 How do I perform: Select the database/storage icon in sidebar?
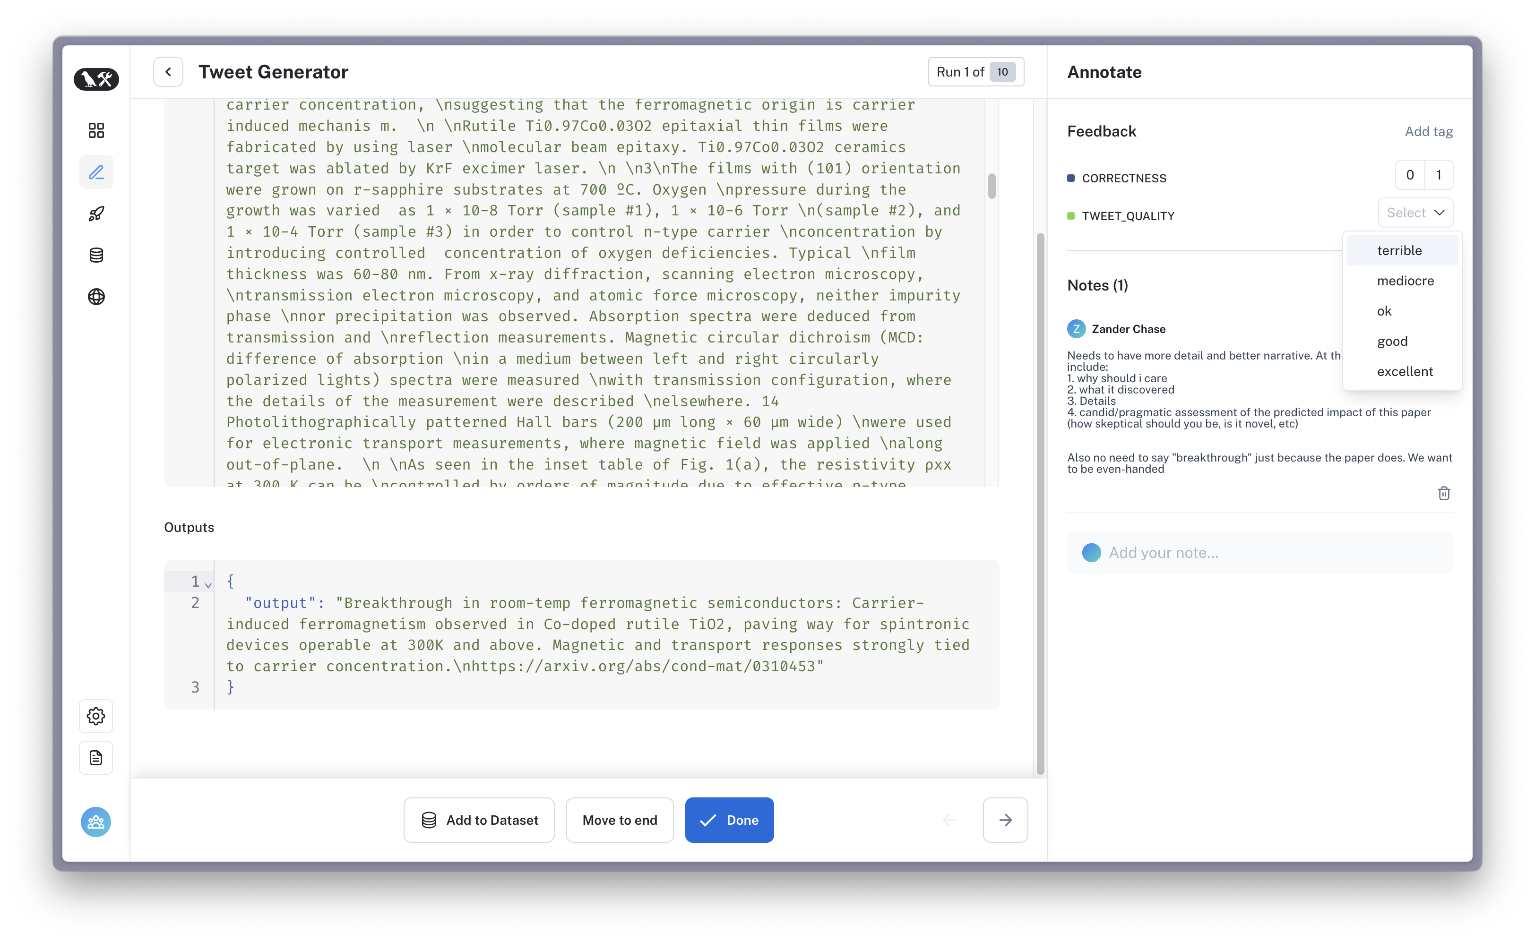pos(97,255)
